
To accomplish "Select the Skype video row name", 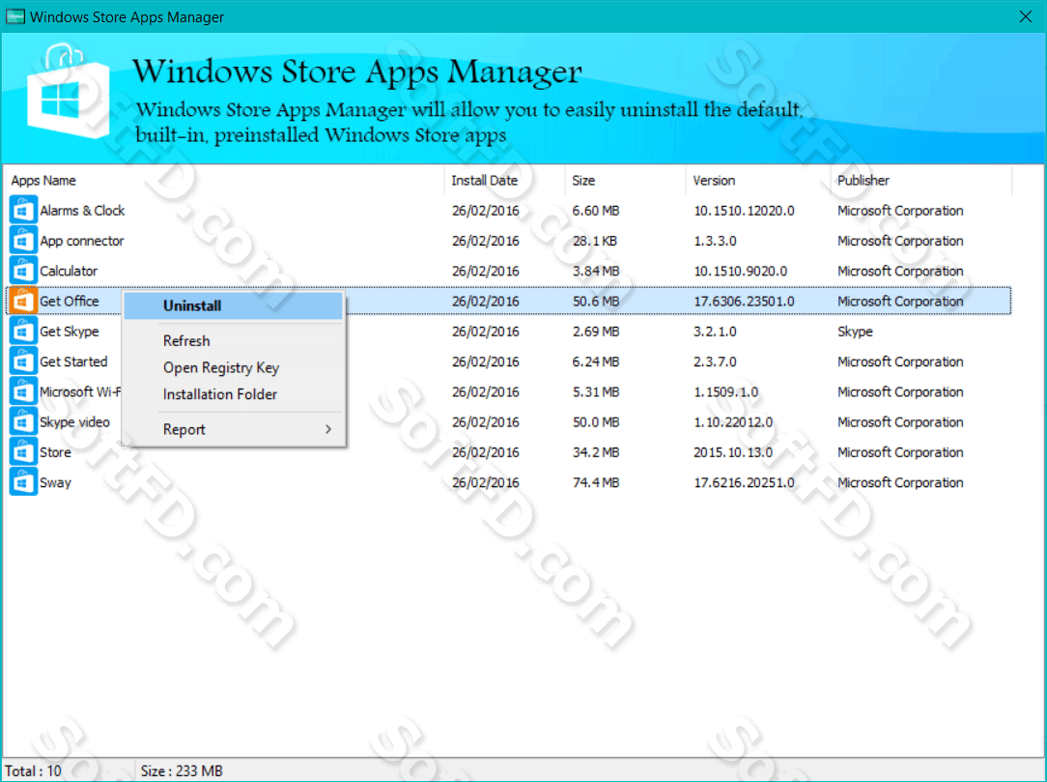I will pyautogui.click(x=74, y=421).
